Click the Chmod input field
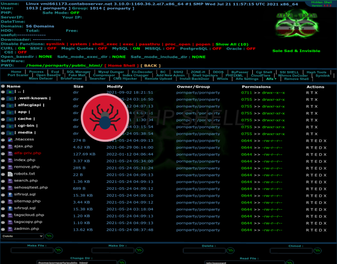 tap(295, 250)
